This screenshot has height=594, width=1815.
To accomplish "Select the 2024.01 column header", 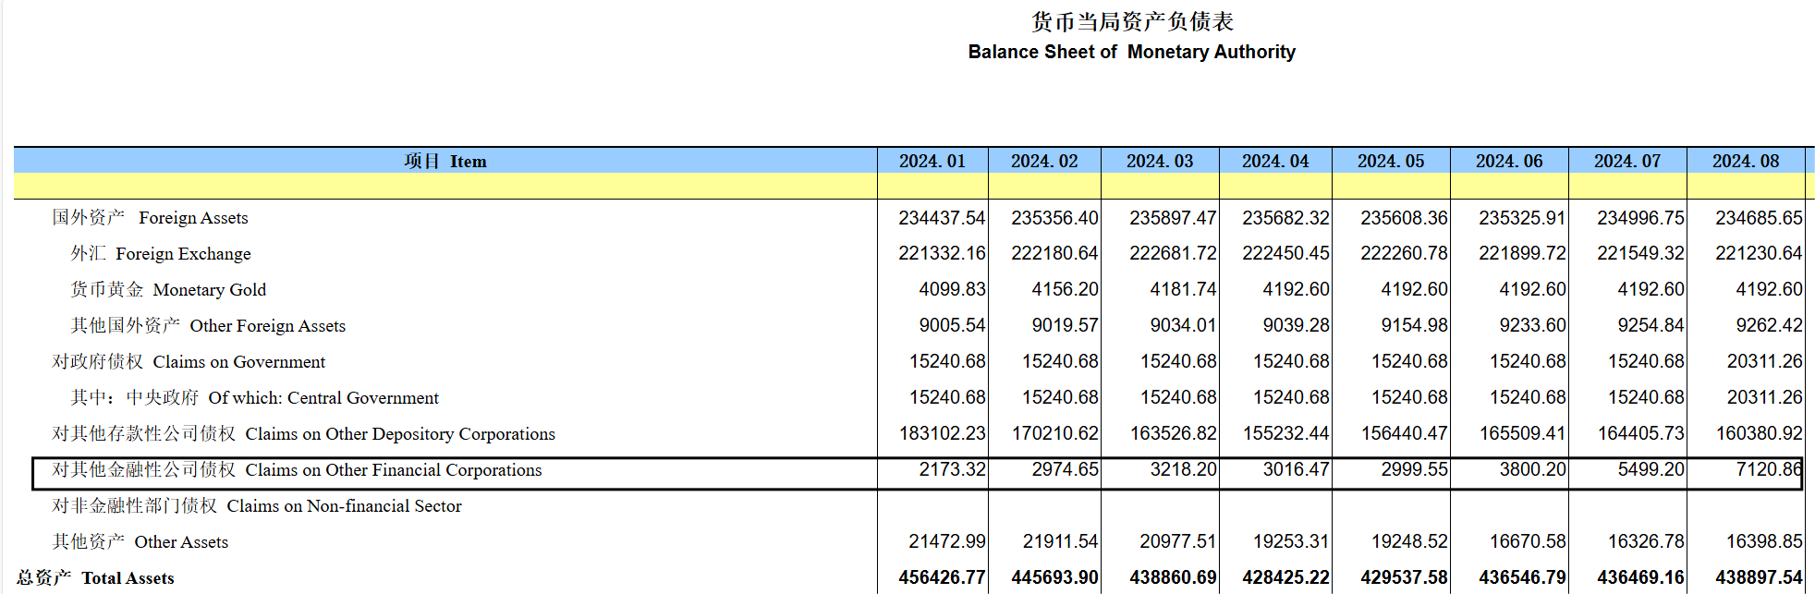I will (932, 161).
